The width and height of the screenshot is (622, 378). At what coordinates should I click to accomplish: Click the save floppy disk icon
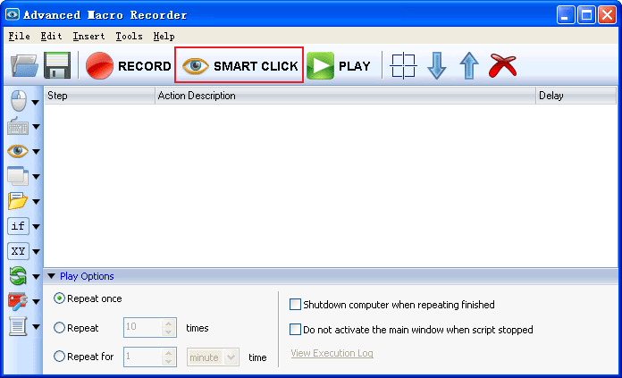click(57, 66)
